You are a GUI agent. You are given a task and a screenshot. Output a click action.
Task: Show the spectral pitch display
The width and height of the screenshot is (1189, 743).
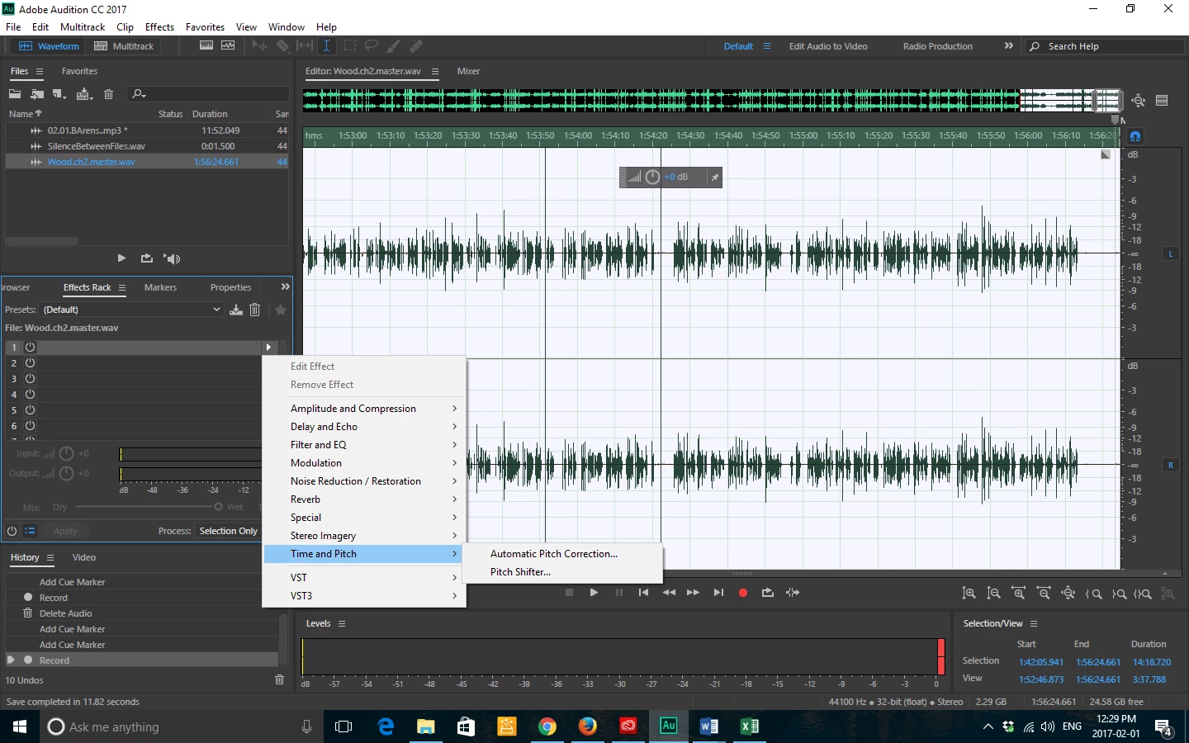[x=228, y=46]
